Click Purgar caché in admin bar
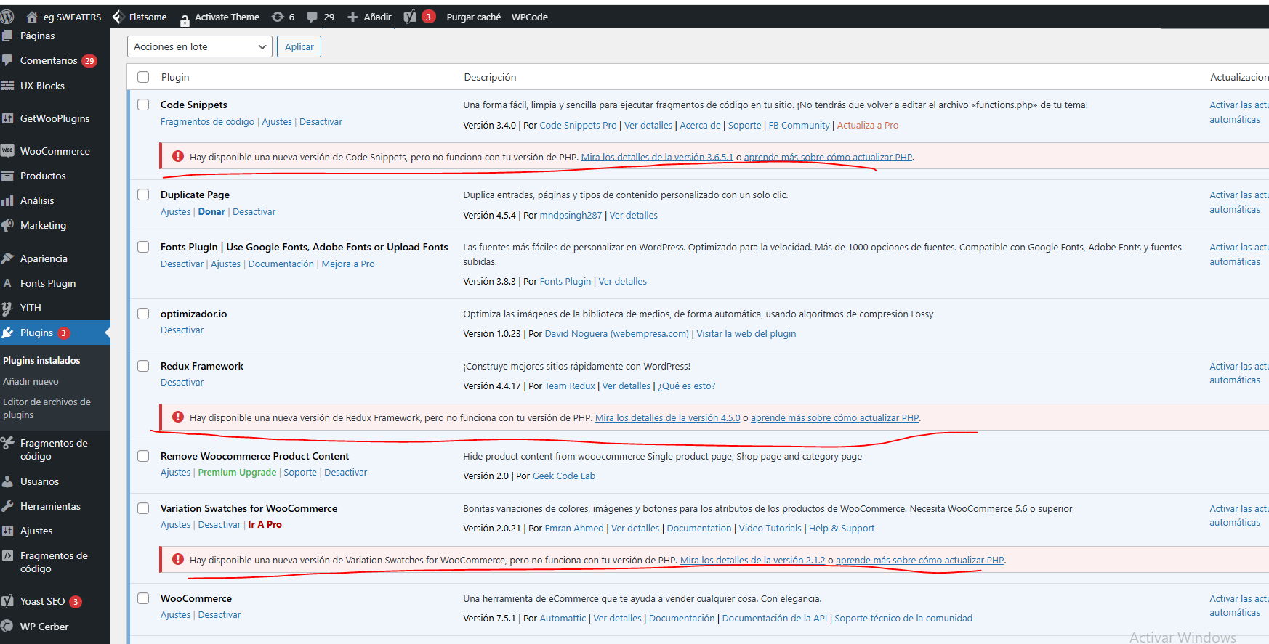This screenshot has height=644, width=1269. tap(473, 17)
